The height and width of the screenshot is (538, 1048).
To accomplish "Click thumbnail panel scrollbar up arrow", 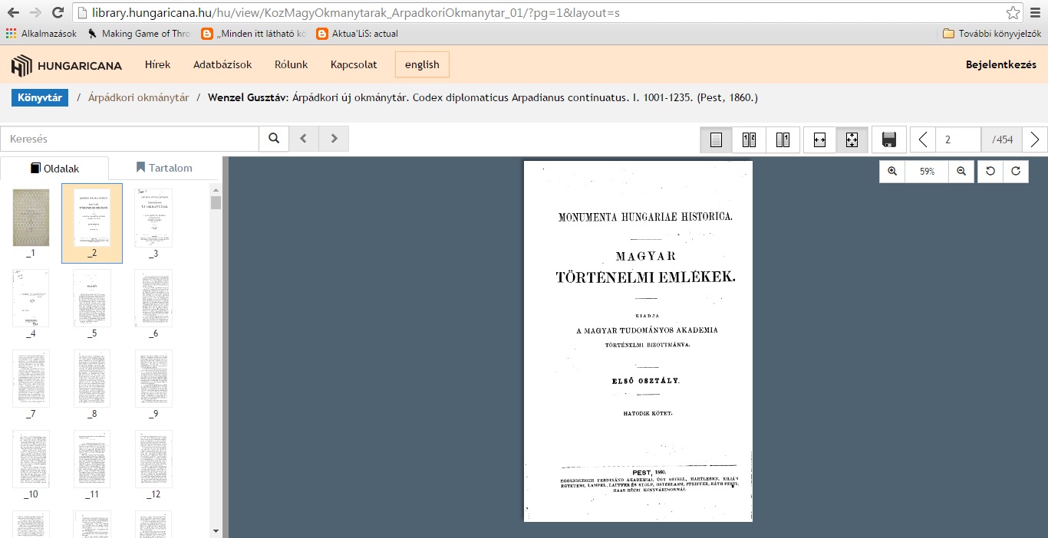I will point(216,189).
